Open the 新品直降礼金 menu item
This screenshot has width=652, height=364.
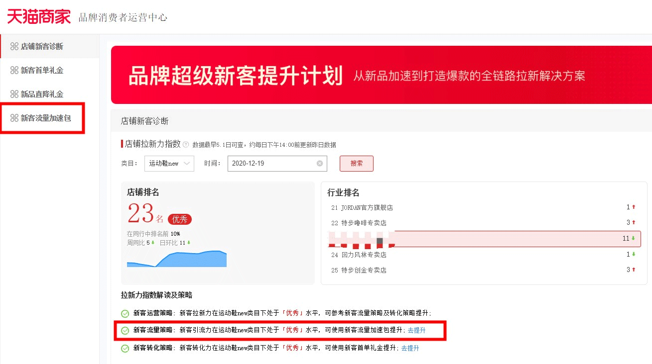click(42, 94)
